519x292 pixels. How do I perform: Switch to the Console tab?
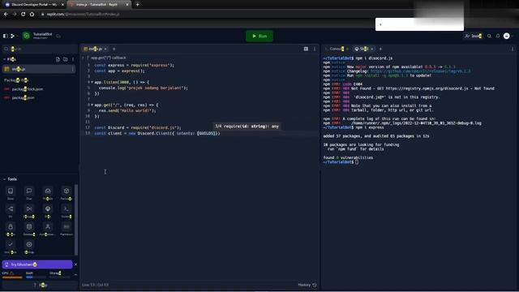(336, 49)
